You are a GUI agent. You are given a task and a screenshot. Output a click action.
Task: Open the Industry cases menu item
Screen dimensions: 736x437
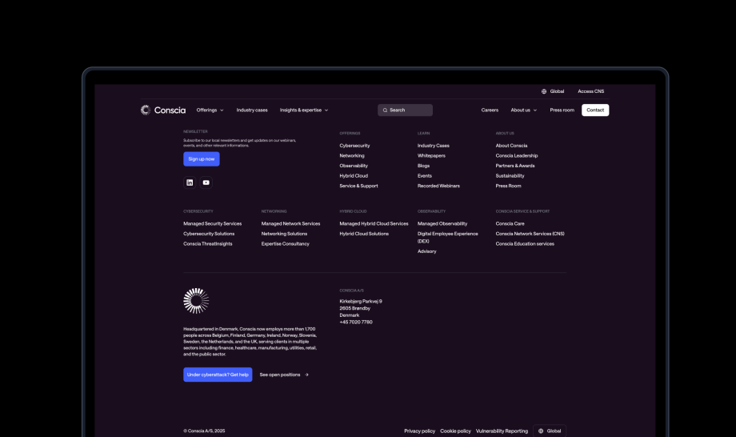[252, 110]
